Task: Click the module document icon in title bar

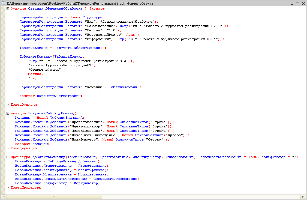Action: click(3, 3)
